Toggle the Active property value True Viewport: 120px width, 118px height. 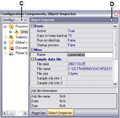point(71,31)
